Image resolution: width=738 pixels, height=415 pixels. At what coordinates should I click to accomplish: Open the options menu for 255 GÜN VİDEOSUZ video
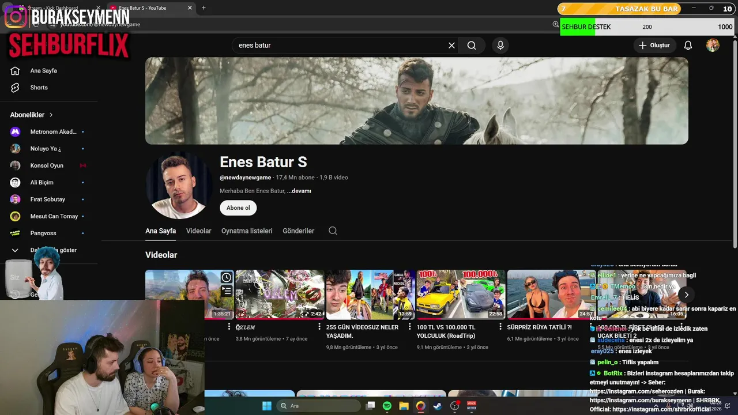coord(410,327)
